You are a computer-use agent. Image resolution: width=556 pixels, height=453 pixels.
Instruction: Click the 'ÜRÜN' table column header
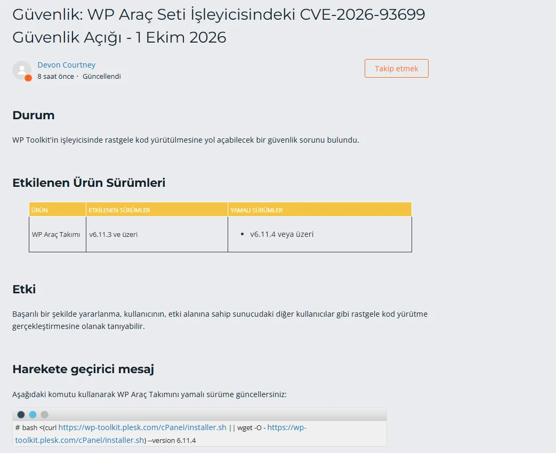click(58, 210)
